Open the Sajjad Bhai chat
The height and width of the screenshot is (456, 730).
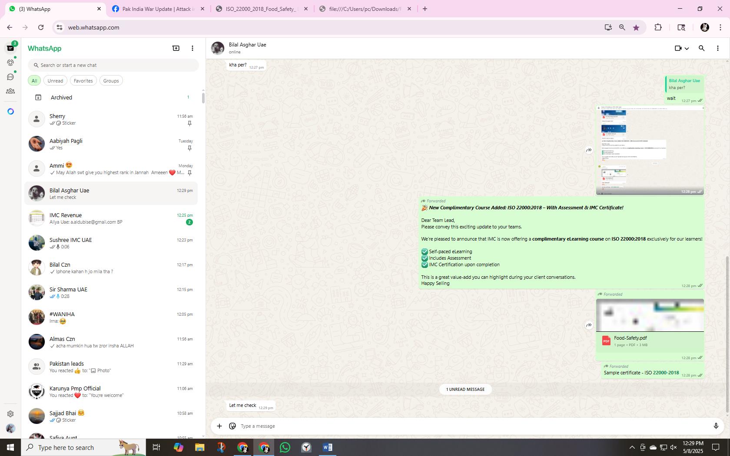click(x=111, y=416)
